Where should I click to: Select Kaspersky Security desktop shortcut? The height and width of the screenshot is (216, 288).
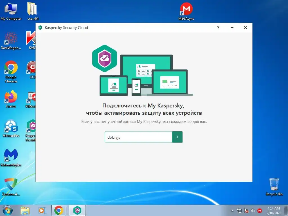30,130
